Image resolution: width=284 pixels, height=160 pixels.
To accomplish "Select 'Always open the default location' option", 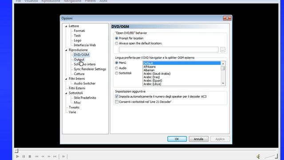I will [x=116, y=44].
